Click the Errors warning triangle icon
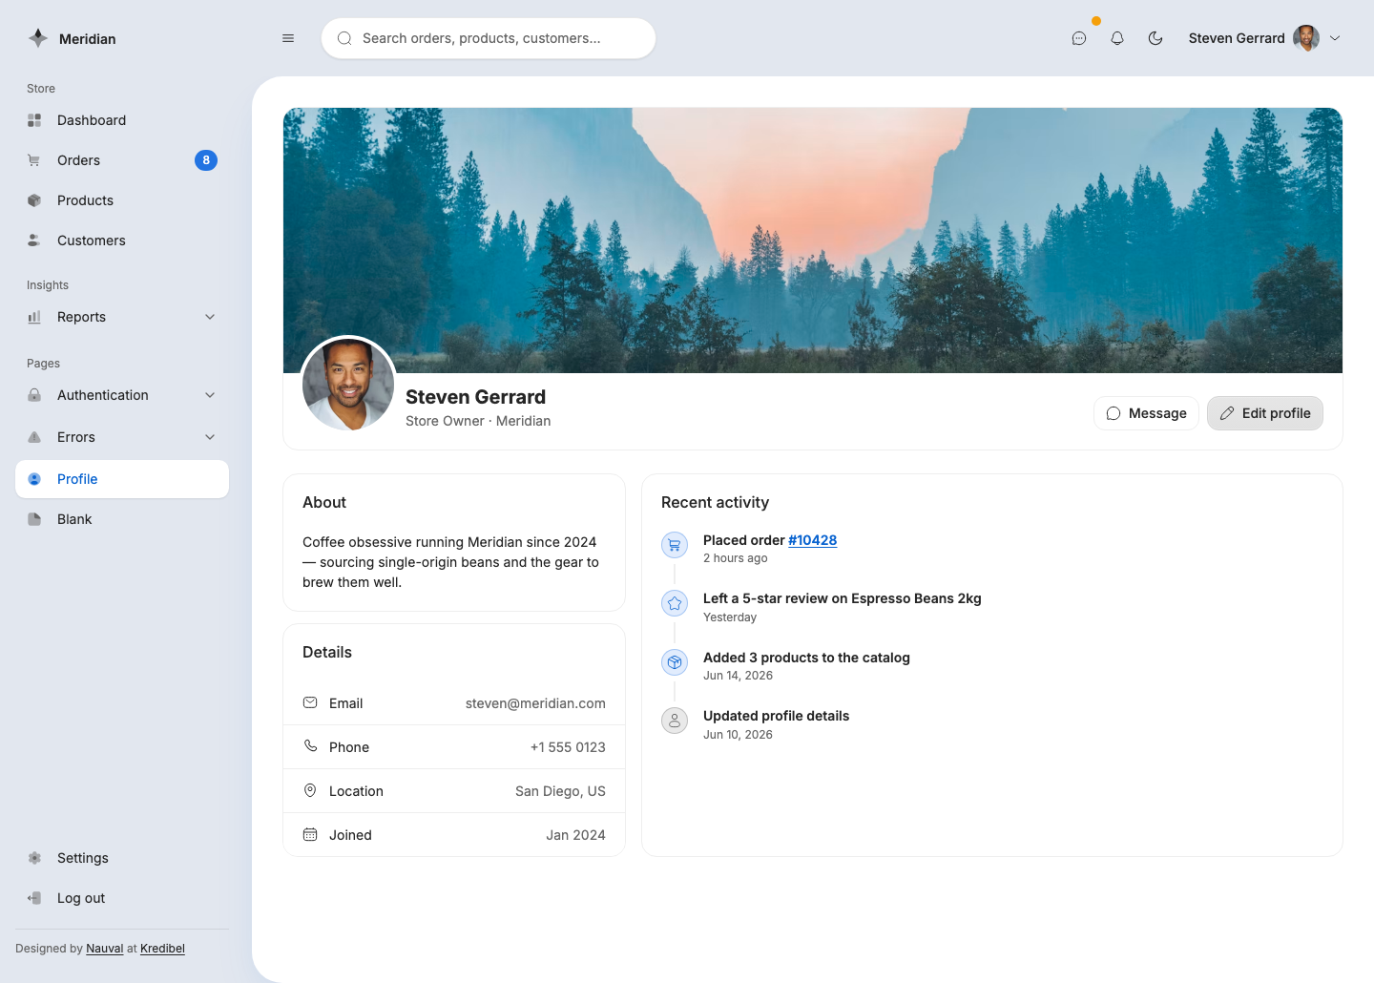 pyautogui.click(x=34, y=437)
